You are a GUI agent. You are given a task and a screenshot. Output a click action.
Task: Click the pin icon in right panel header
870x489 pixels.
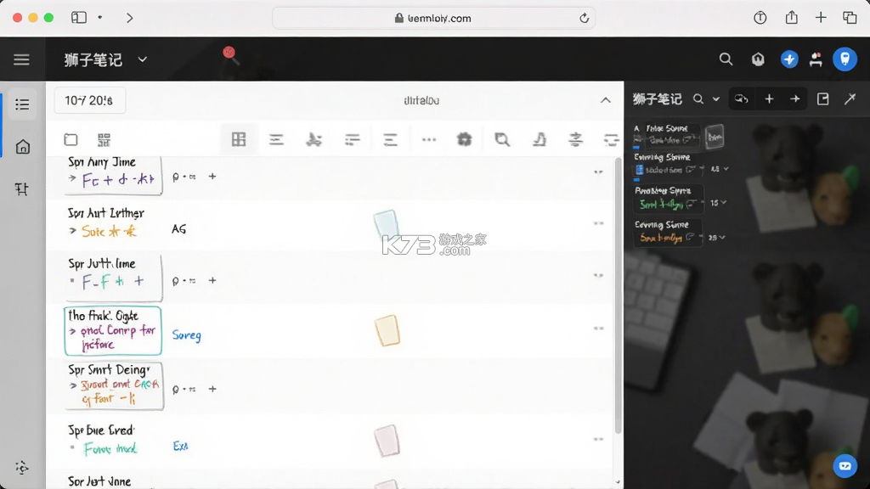pyautogui.click(x=850, y=99)
